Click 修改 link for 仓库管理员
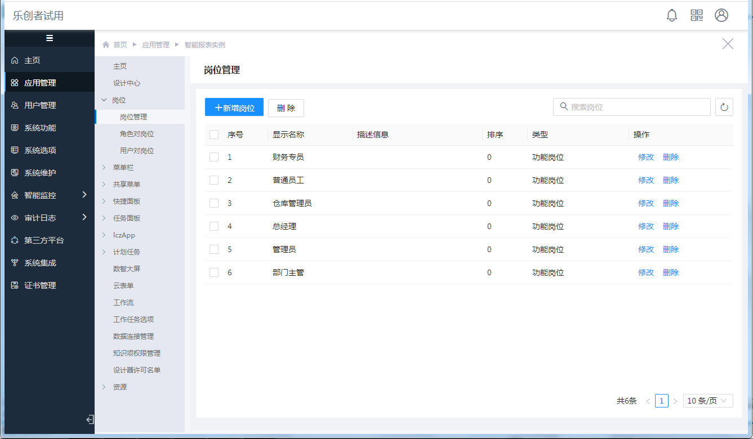 [646, 203]
